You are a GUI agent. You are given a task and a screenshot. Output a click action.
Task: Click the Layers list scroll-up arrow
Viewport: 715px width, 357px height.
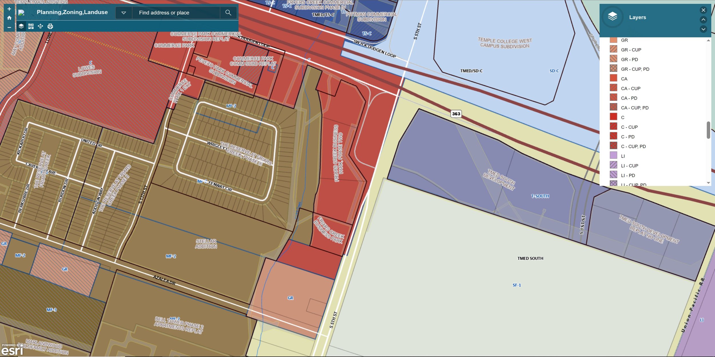[708, 40]
